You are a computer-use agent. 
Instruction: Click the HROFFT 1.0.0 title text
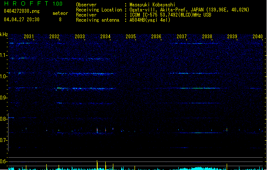(x=33, y=3)
